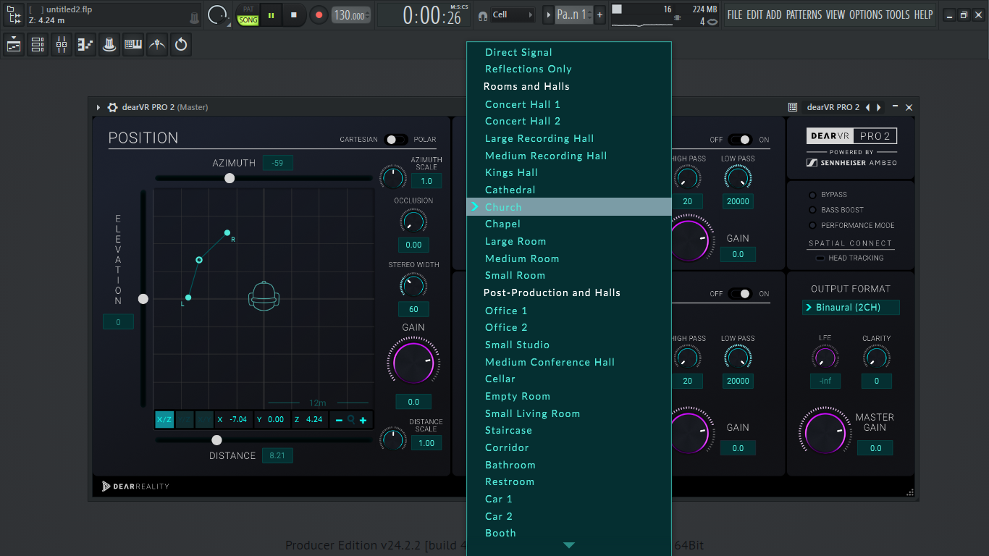The height and width of the screenshot is (556, 989).
Task: Click the pattern menu arrow before Pa..n 1
Action: tap(548, 15)
